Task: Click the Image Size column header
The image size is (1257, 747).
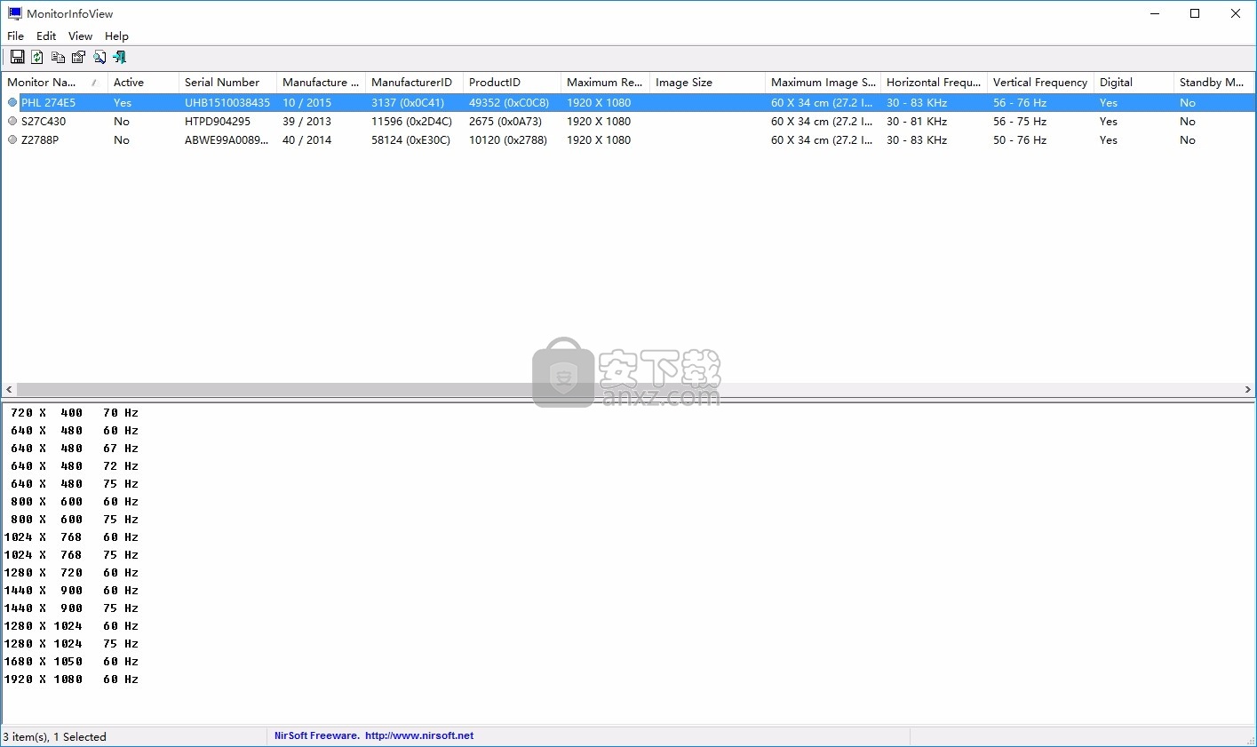Action: coord(707,82)
